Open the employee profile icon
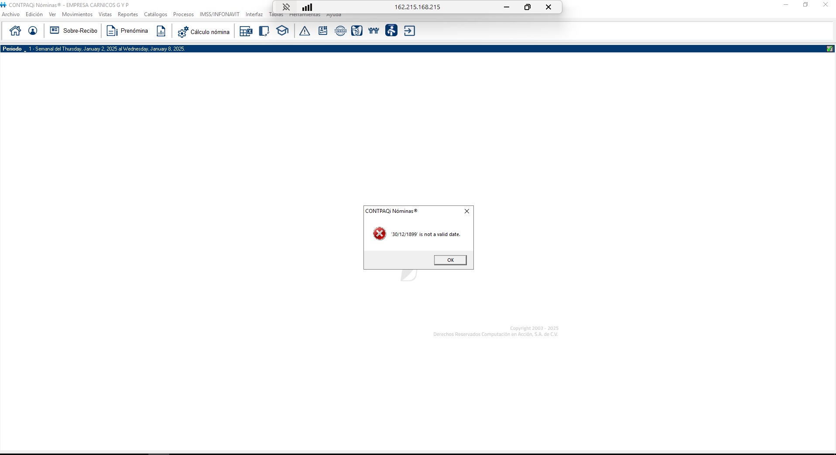The image size is (836, 455). click(x=33, y=31)
